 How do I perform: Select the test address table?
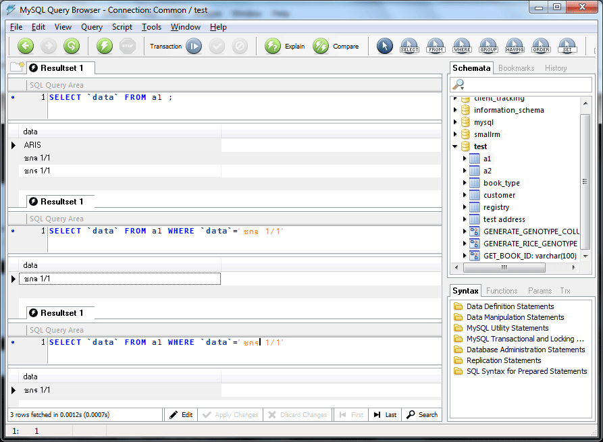(504, 219)
